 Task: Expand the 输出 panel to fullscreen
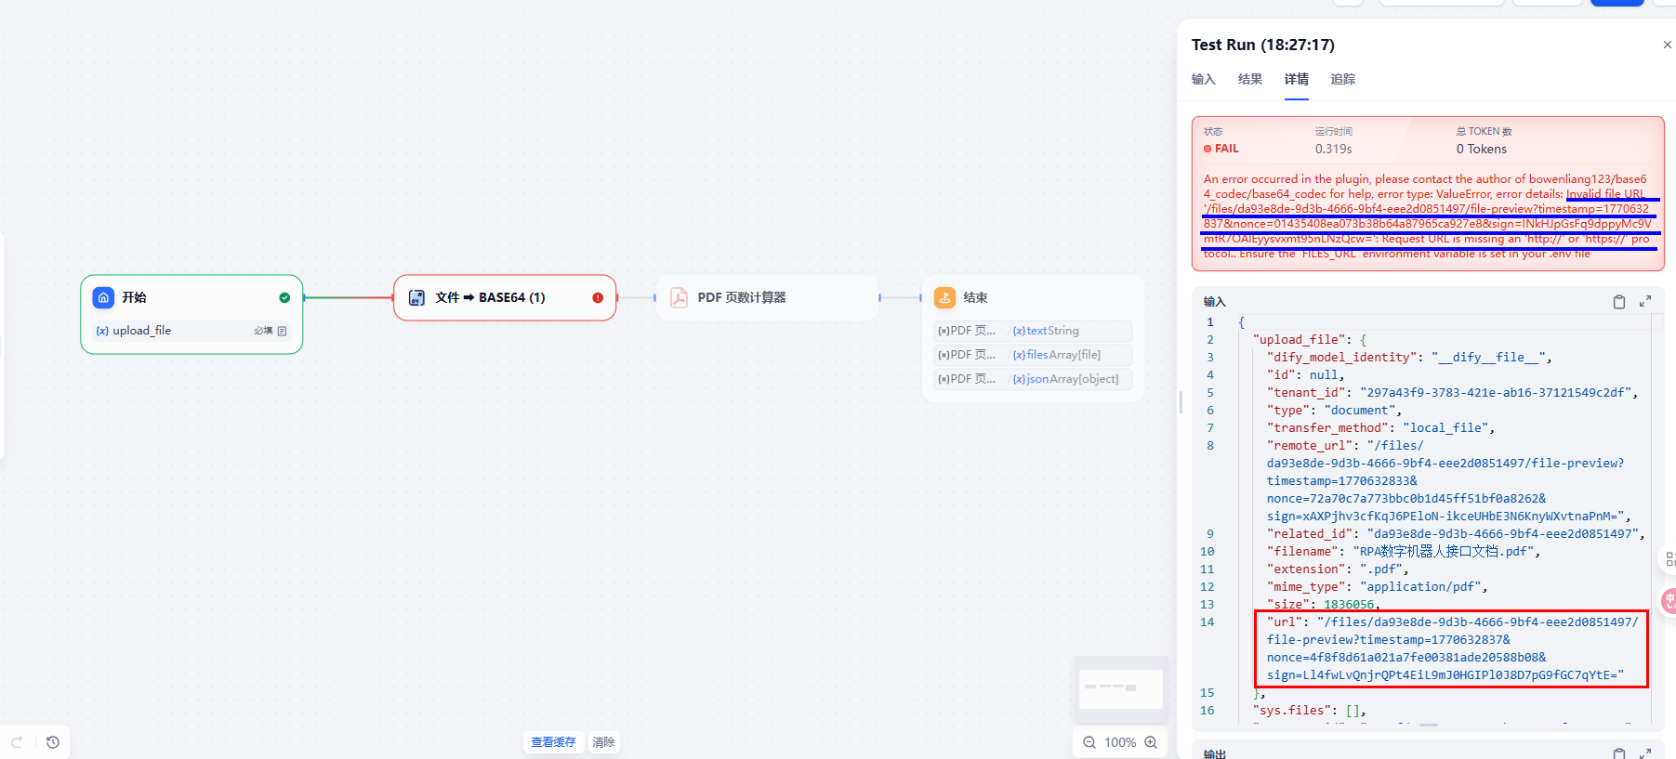click(1645, 753)
